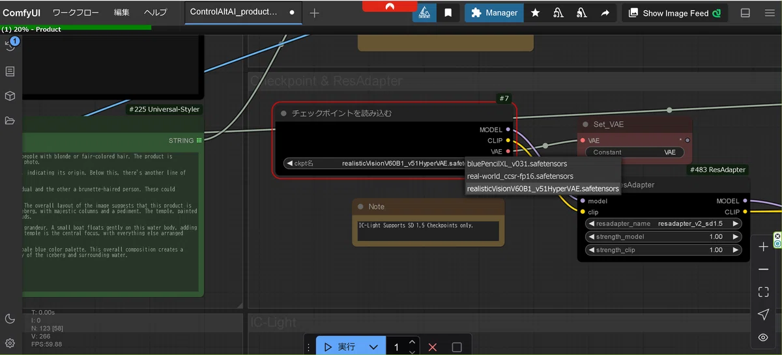
Task: Click the ResAdapter clip input socket
Action: pyautogui.click(x=583, y=212)
